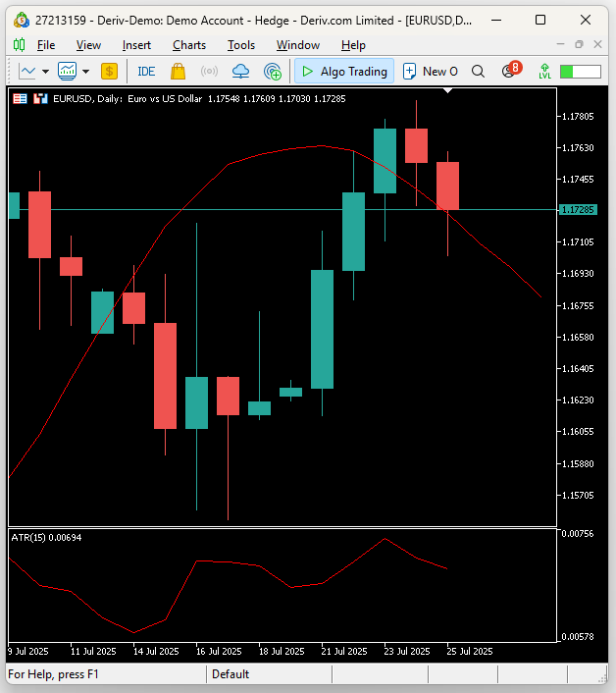Open the Charts menu
The height and width of the screenshot is (693, 616).
(189, 45)
